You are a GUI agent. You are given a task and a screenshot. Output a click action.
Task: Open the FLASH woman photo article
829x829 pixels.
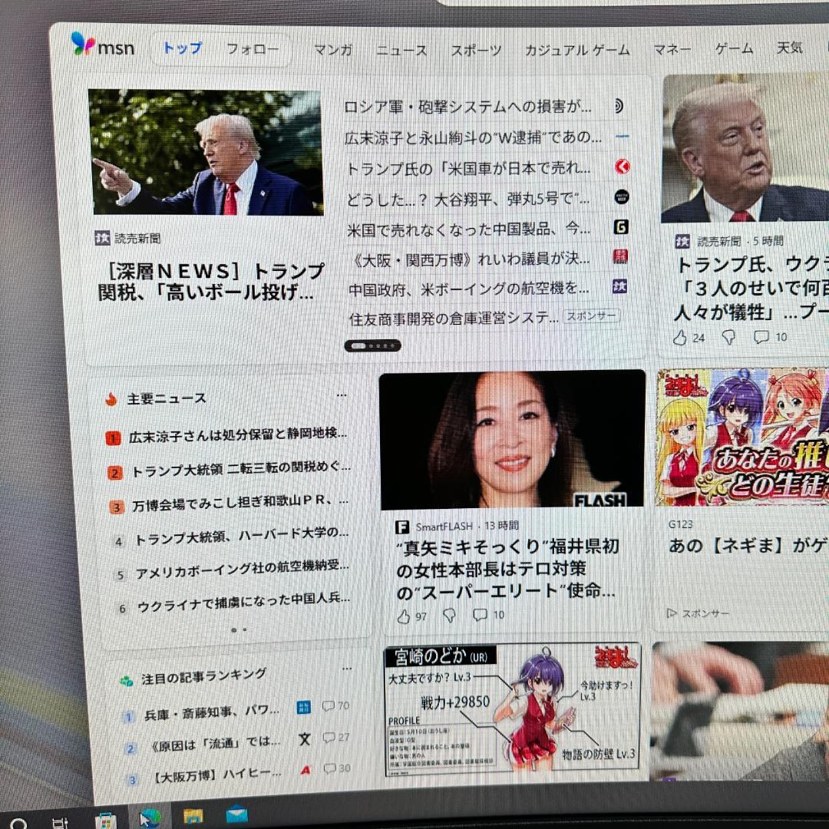512,440
